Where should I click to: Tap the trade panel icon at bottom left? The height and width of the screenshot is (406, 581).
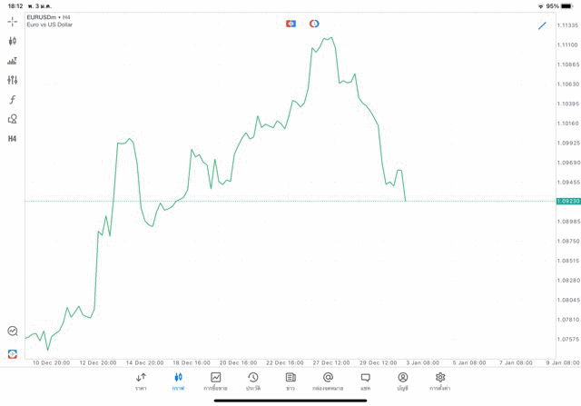click(x=13, y=353)
